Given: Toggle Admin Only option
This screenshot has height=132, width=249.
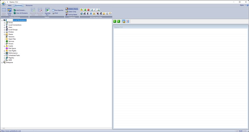Looking at the screenshot, I should [71, 12].
